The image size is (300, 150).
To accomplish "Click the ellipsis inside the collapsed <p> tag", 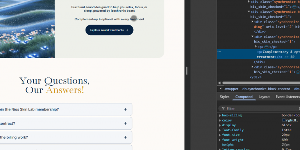I will click(266, 47).
